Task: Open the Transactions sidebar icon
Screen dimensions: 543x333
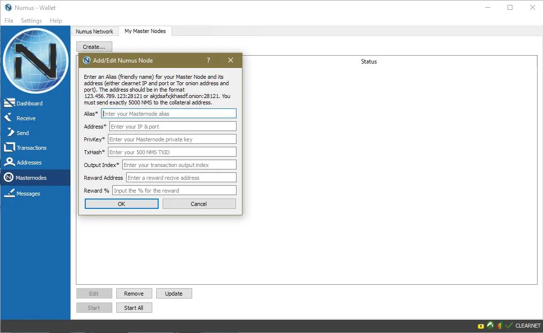Action: (x=9, y=147)
